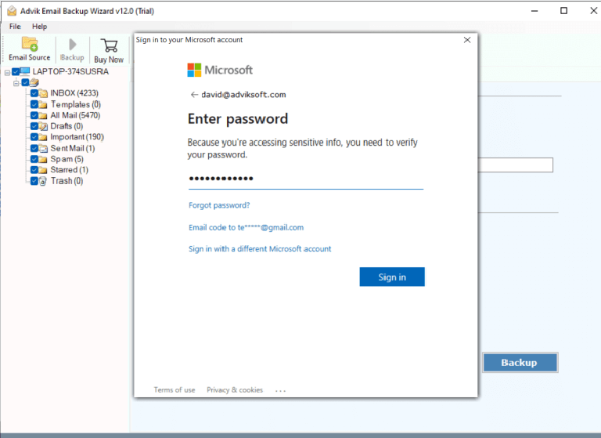Uncheck the Spam checkbox
Viewport: 601px width, 438px height.
[x=34, y=159]
